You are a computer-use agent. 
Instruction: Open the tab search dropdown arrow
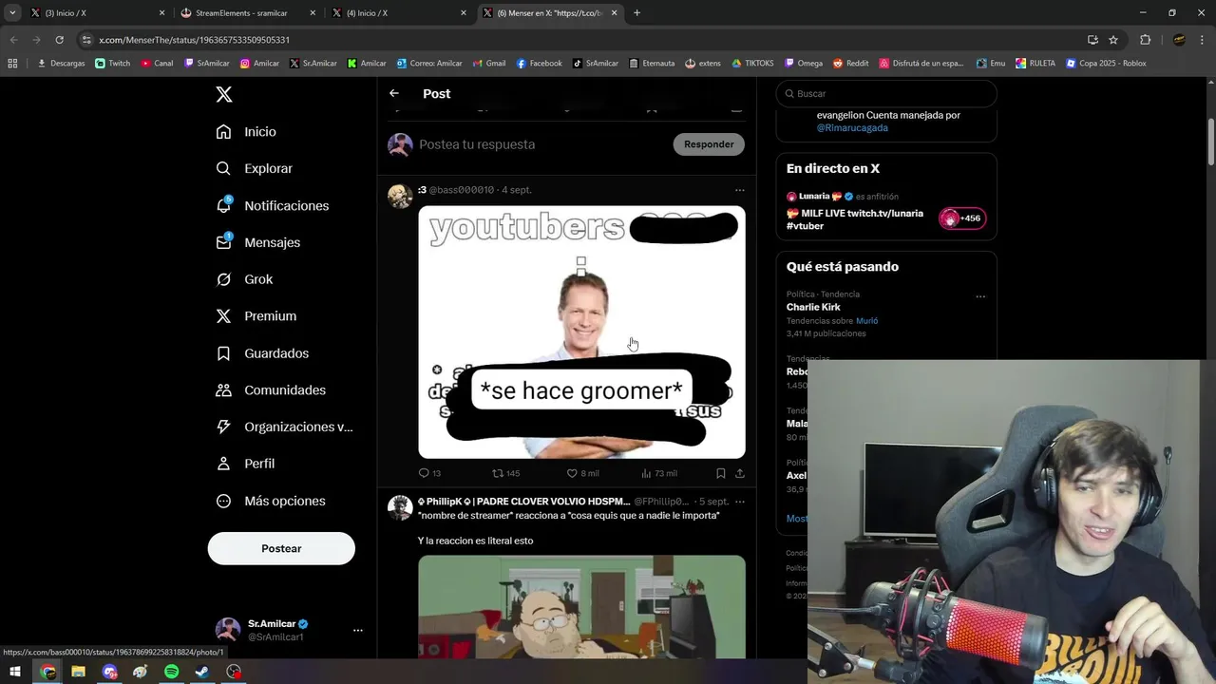coord(12,13)
